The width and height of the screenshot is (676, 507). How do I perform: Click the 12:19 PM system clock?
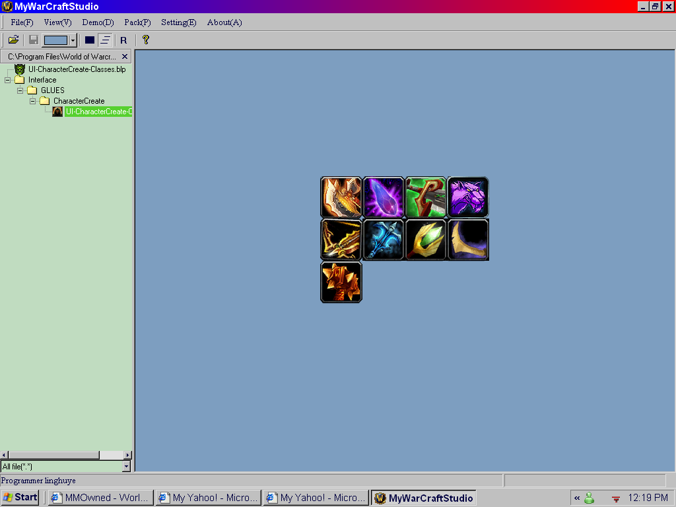[x=648, y=498]
